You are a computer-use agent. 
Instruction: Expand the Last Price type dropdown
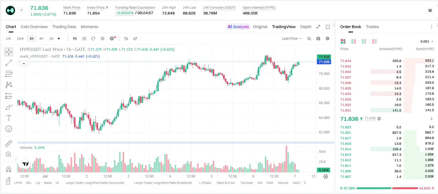(x=291, y=39)
